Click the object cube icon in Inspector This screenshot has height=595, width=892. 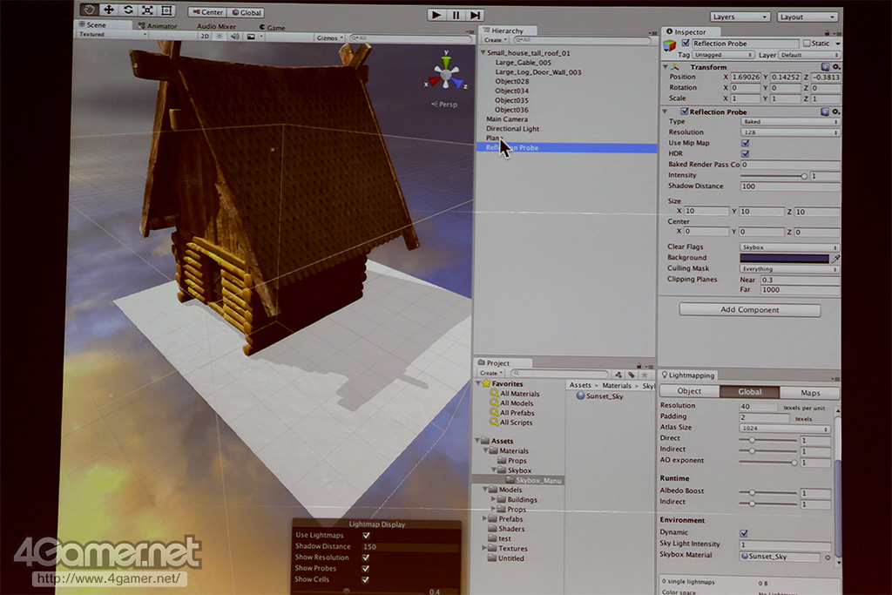(670, 45)
